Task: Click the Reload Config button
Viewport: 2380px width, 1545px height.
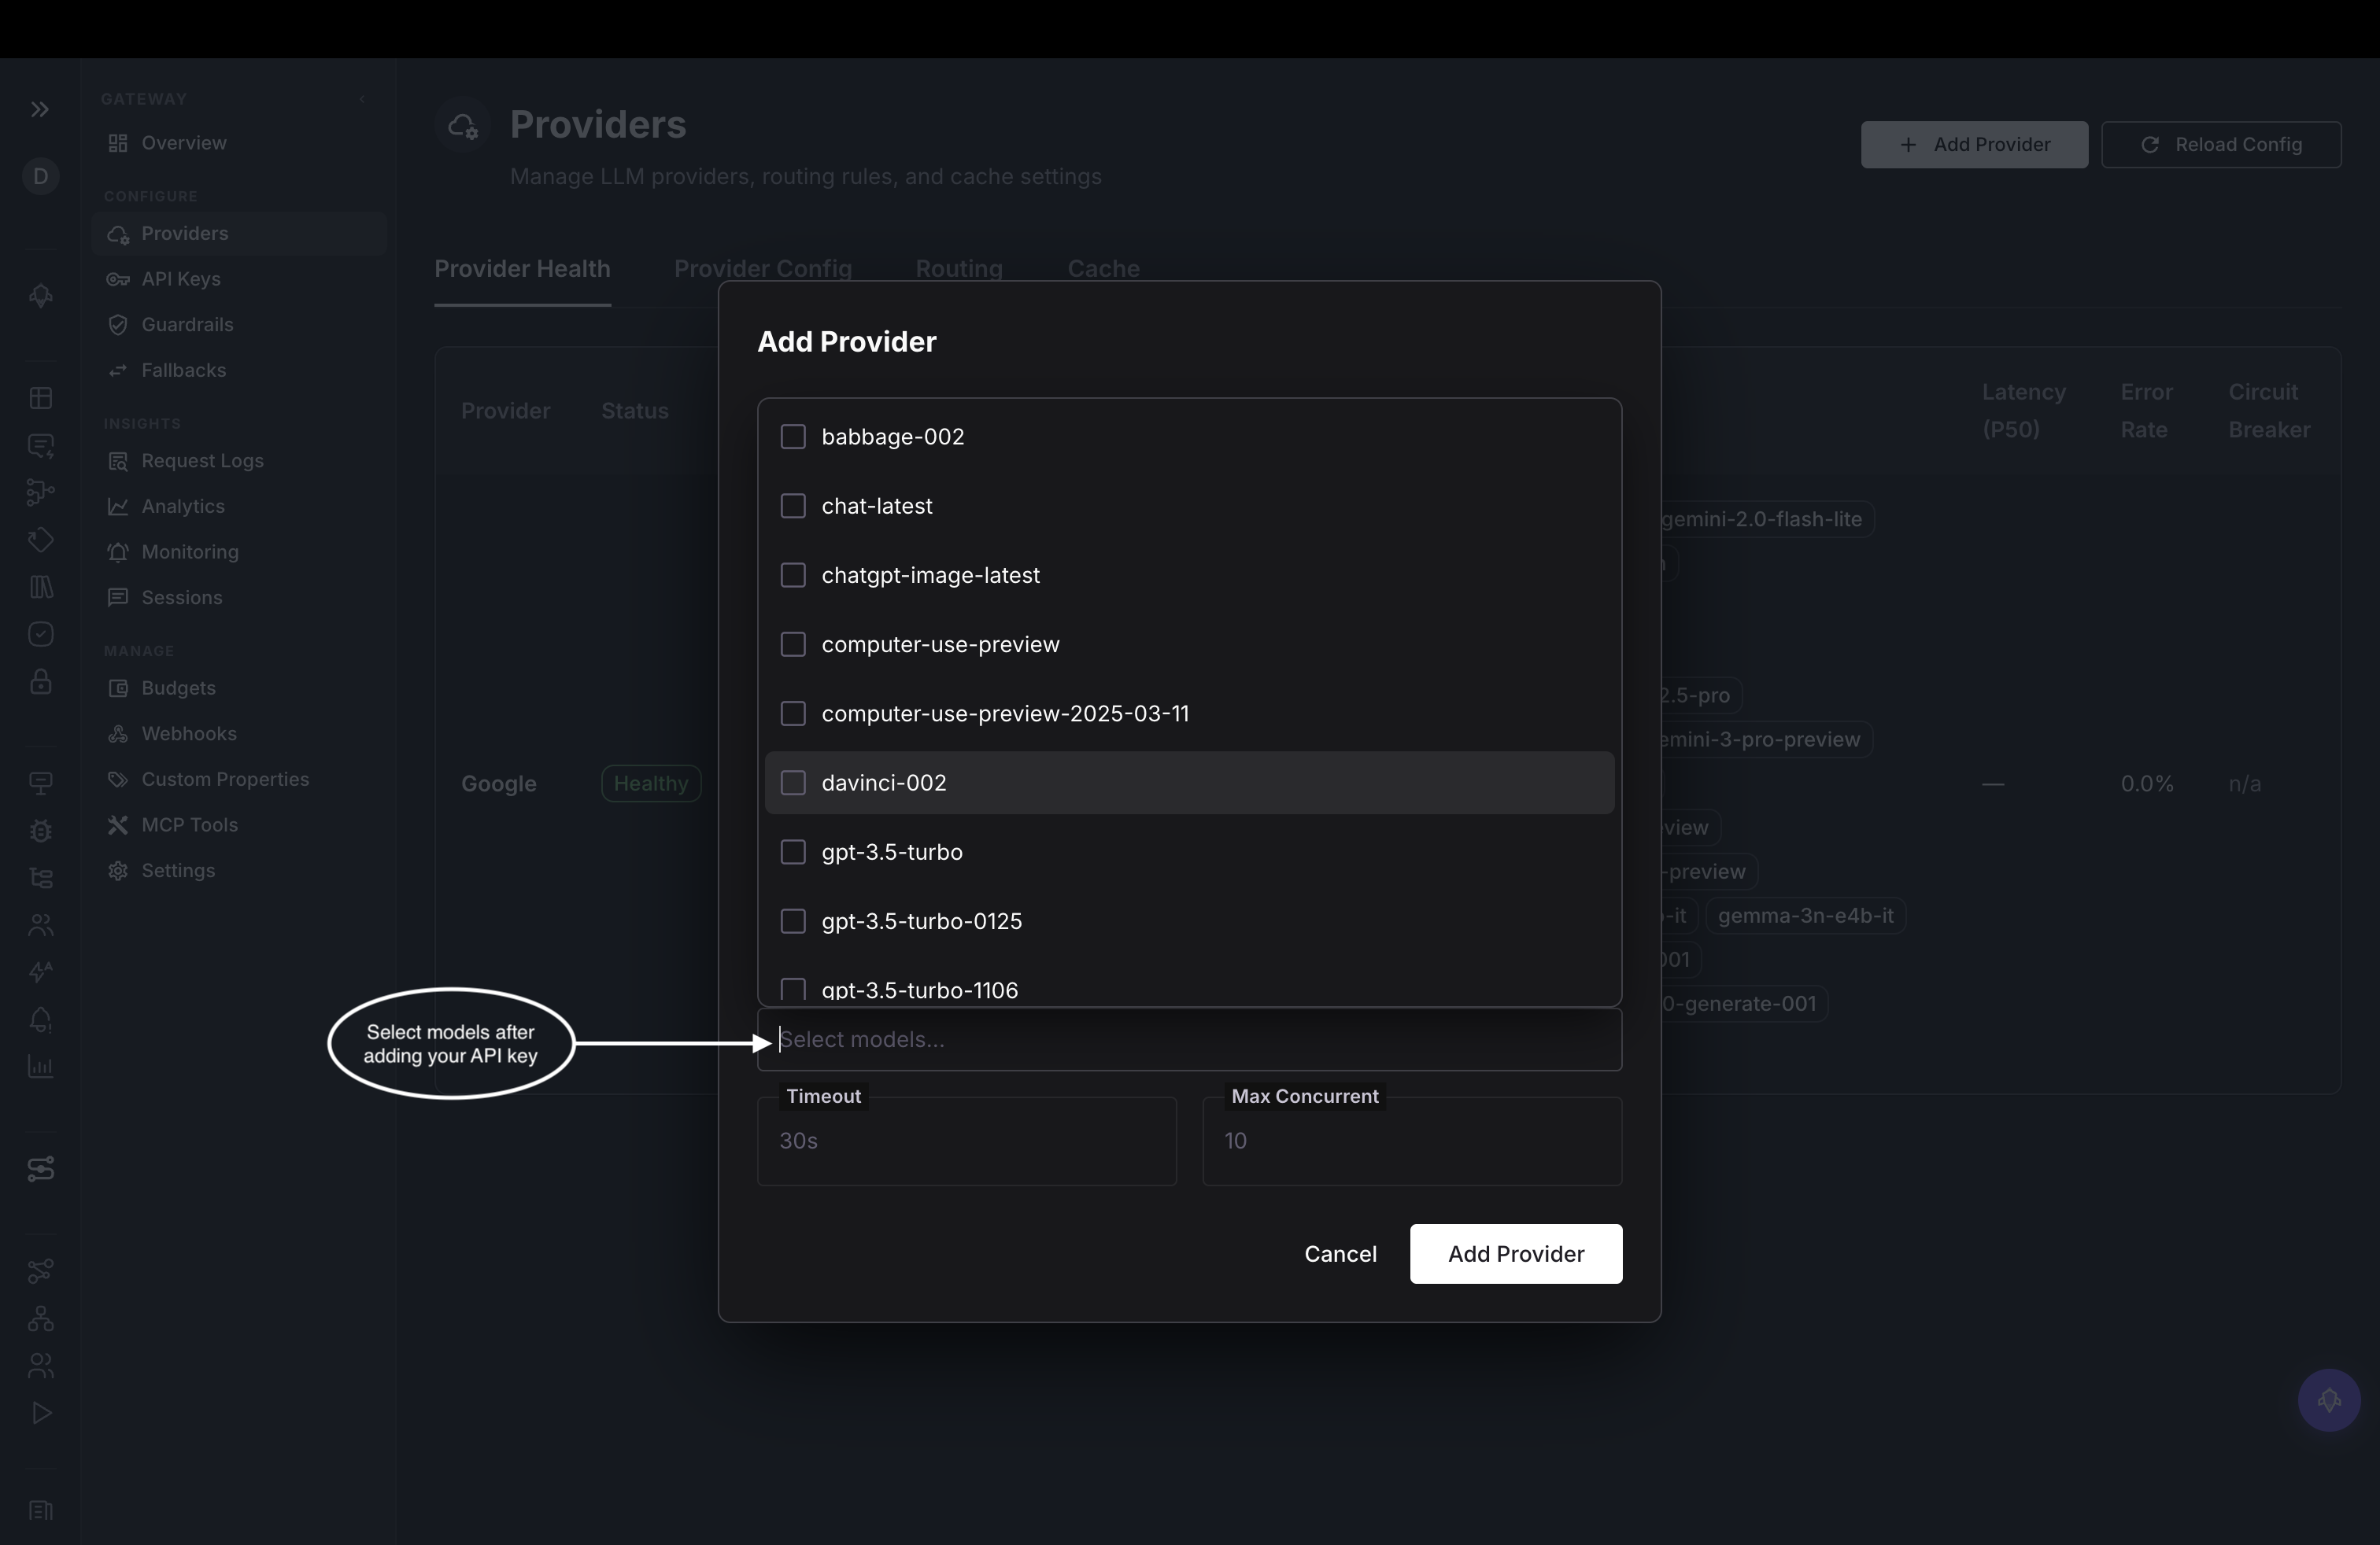Action: click(x=2221, y=145)
